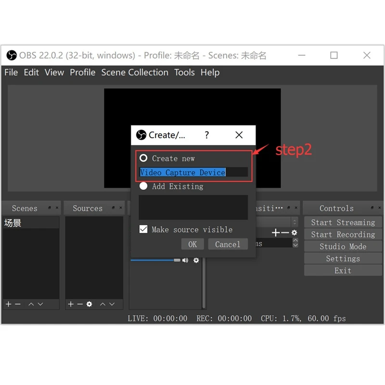Open the Edit menu
This screenshot has height=385, width=385.
click(31, 73)
